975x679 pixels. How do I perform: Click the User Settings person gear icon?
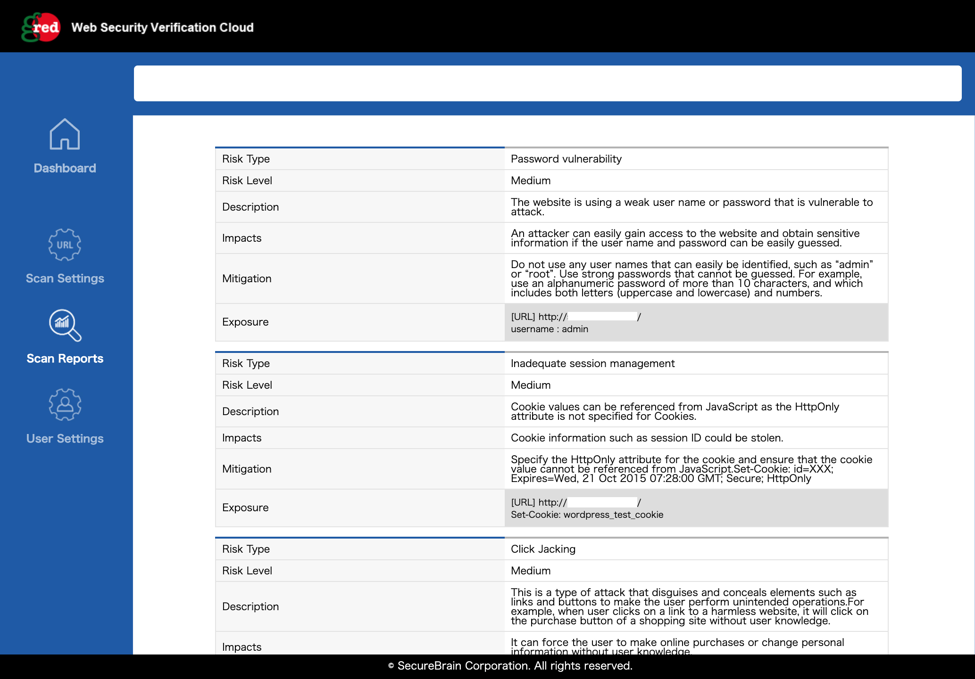[x=65, y=405]
